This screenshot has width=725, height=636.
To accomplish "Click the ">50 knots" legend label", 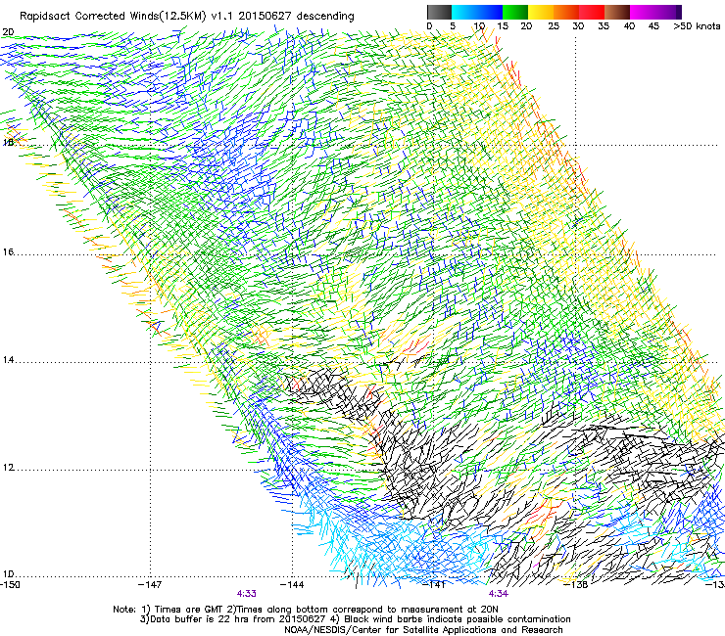I will 697,26.
